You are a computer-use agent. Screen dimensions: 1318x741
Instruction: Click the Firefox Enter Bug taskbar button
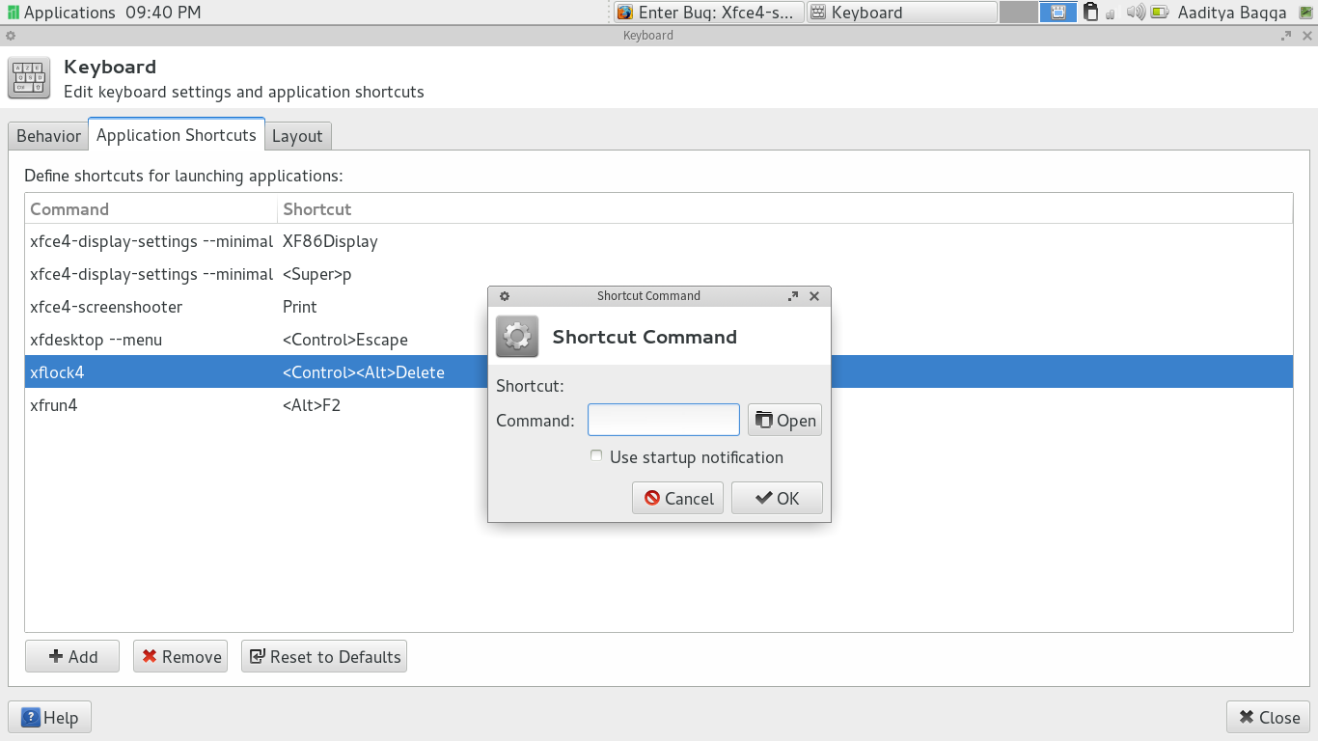708,13
